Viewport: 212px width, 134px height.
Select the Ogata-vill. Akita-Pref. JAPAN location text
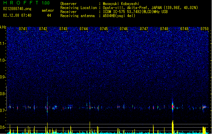pyautogui.click(x=150, y=8)
